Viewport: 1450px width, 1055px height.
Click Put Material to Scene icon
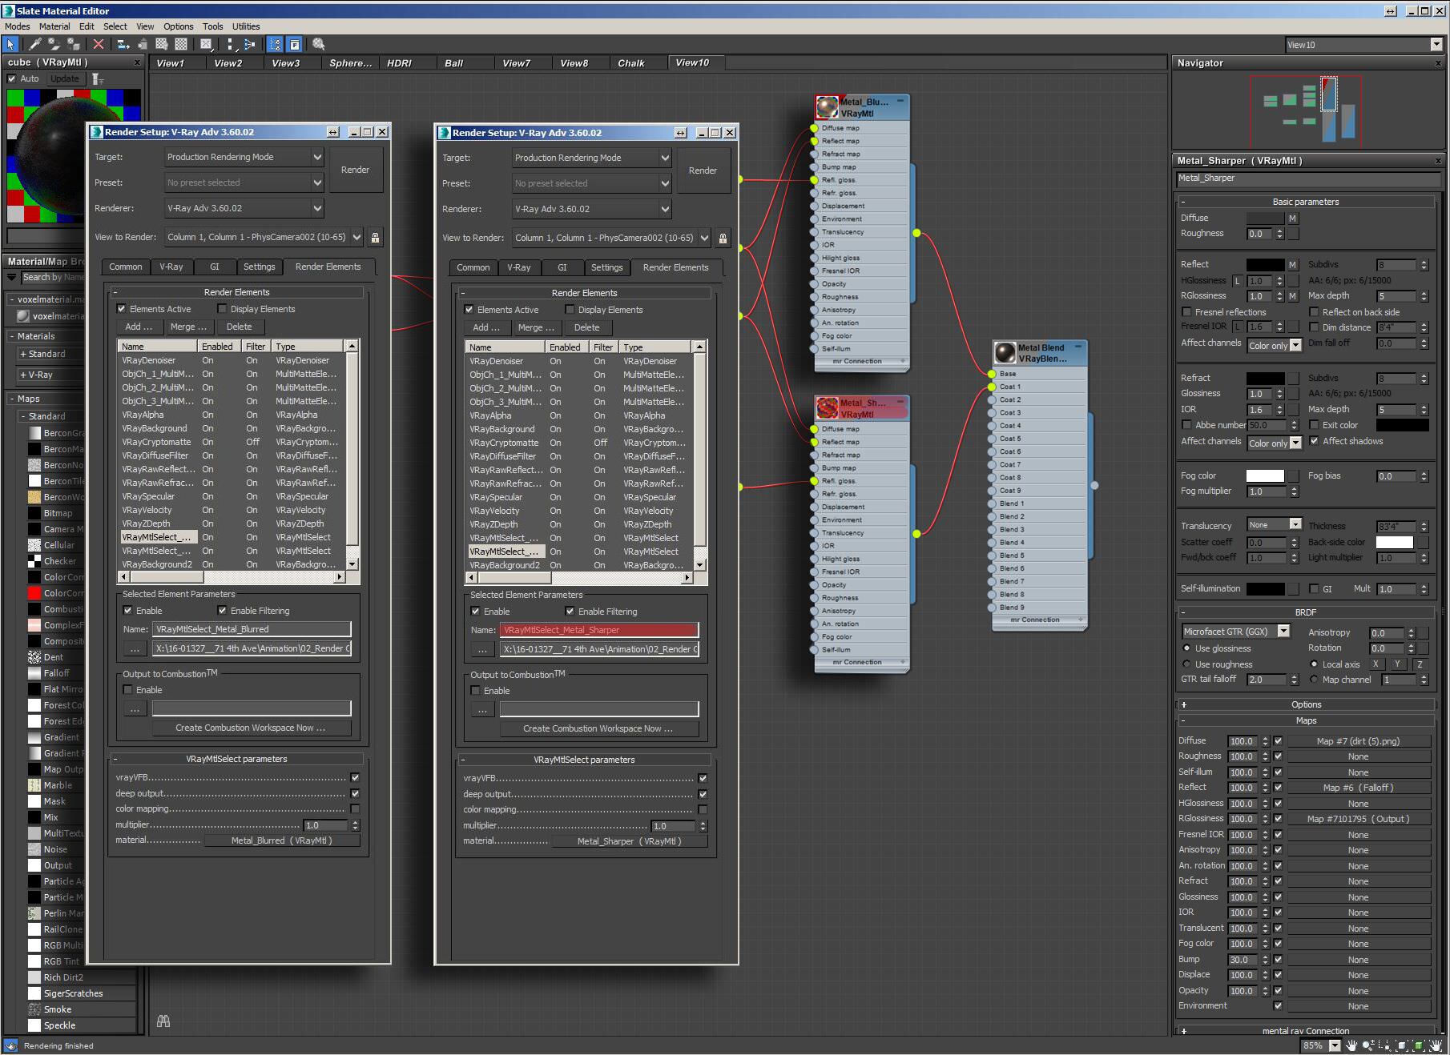click(x=54, y=44)
